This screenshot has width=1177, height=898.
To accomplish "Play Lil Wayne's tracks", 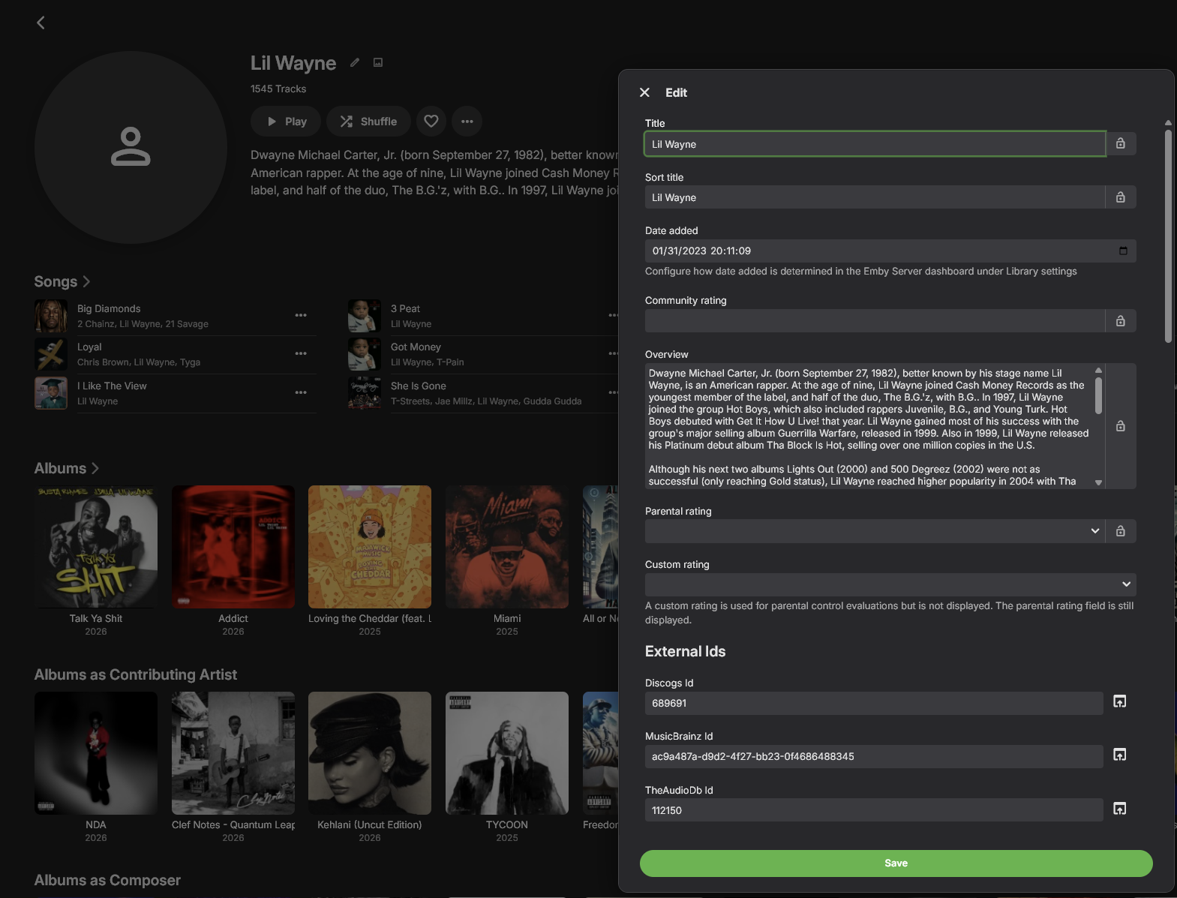I will [286, 121].
